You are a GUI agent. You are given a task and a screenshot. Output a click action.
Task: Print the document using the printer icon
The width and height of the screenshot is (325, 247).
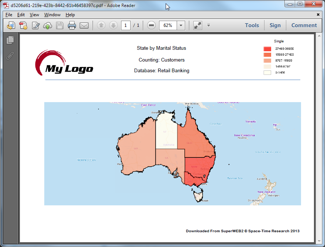pos(72,25)
